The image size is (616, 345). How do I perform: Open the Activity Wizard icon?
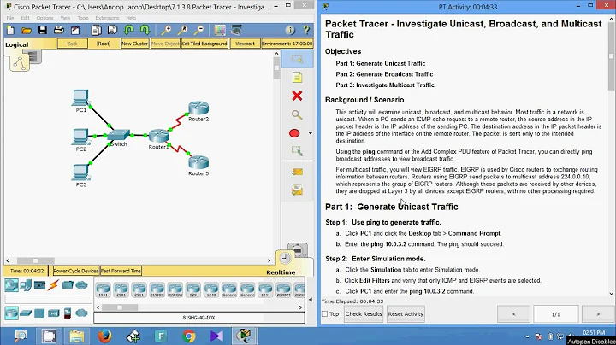pos(74,30)
